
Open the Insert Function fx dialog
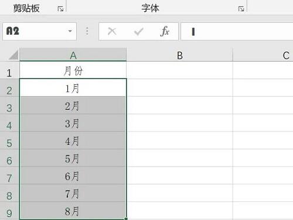click(x=165, y=31)
